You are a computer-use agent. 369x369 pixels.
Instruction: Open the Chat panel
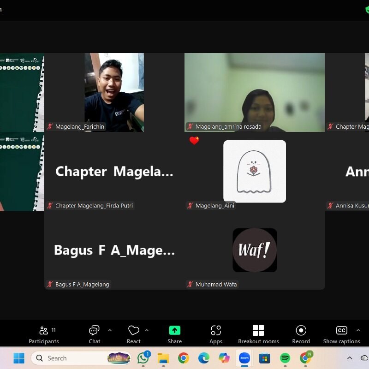coord(94,334)
